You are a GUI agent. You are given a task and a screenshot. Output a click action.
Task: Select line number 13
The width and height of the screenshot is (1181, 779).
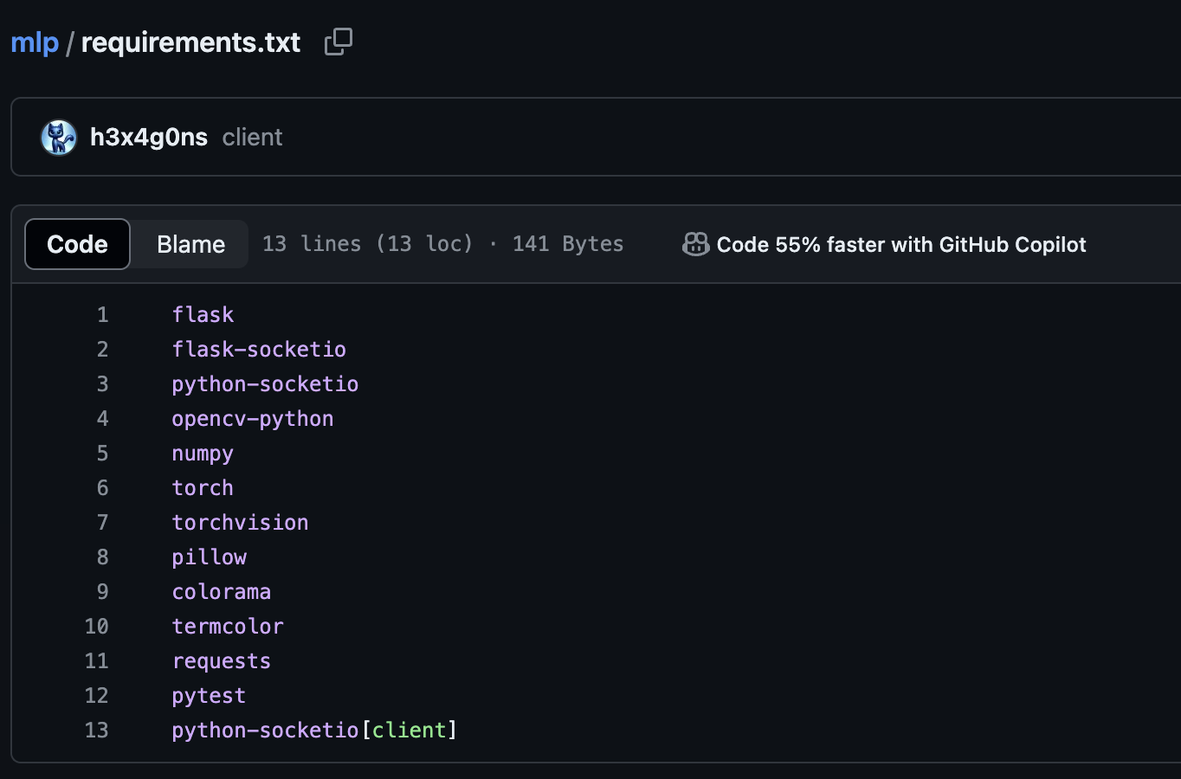coord(97,731)
